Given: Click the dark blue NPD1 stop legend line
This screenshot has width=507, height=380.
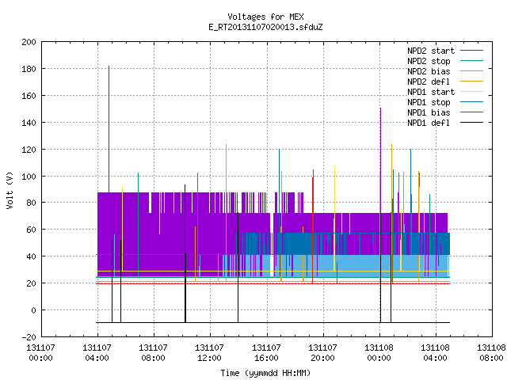Looking at the screenshot, I should point(471,102).
